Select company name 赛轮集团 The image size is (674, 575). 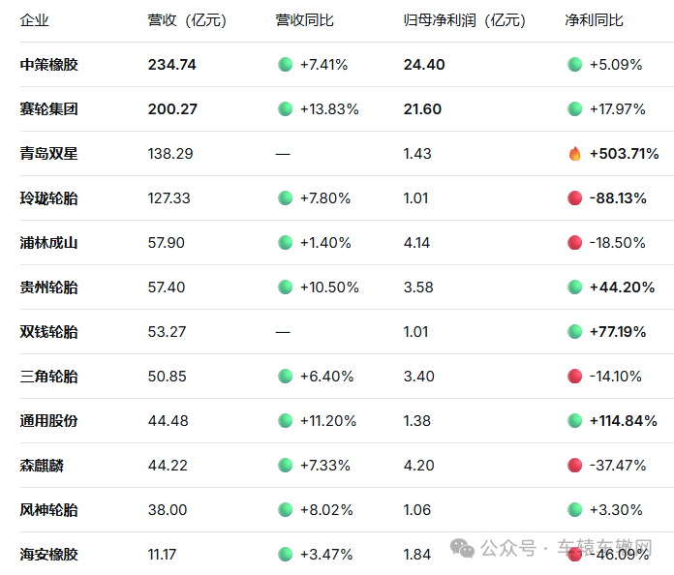point(48,109)
